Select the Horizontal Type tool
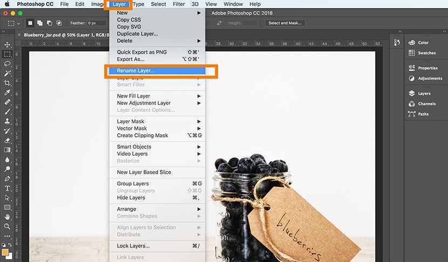 tap(8, 188)
